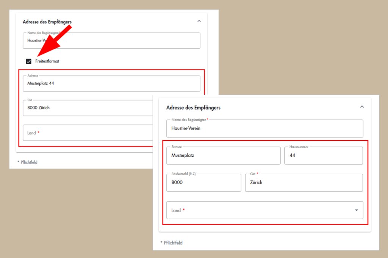Open the Land dropdown arrow
Viewport: 388px width, 258px height.
point(356,210)
